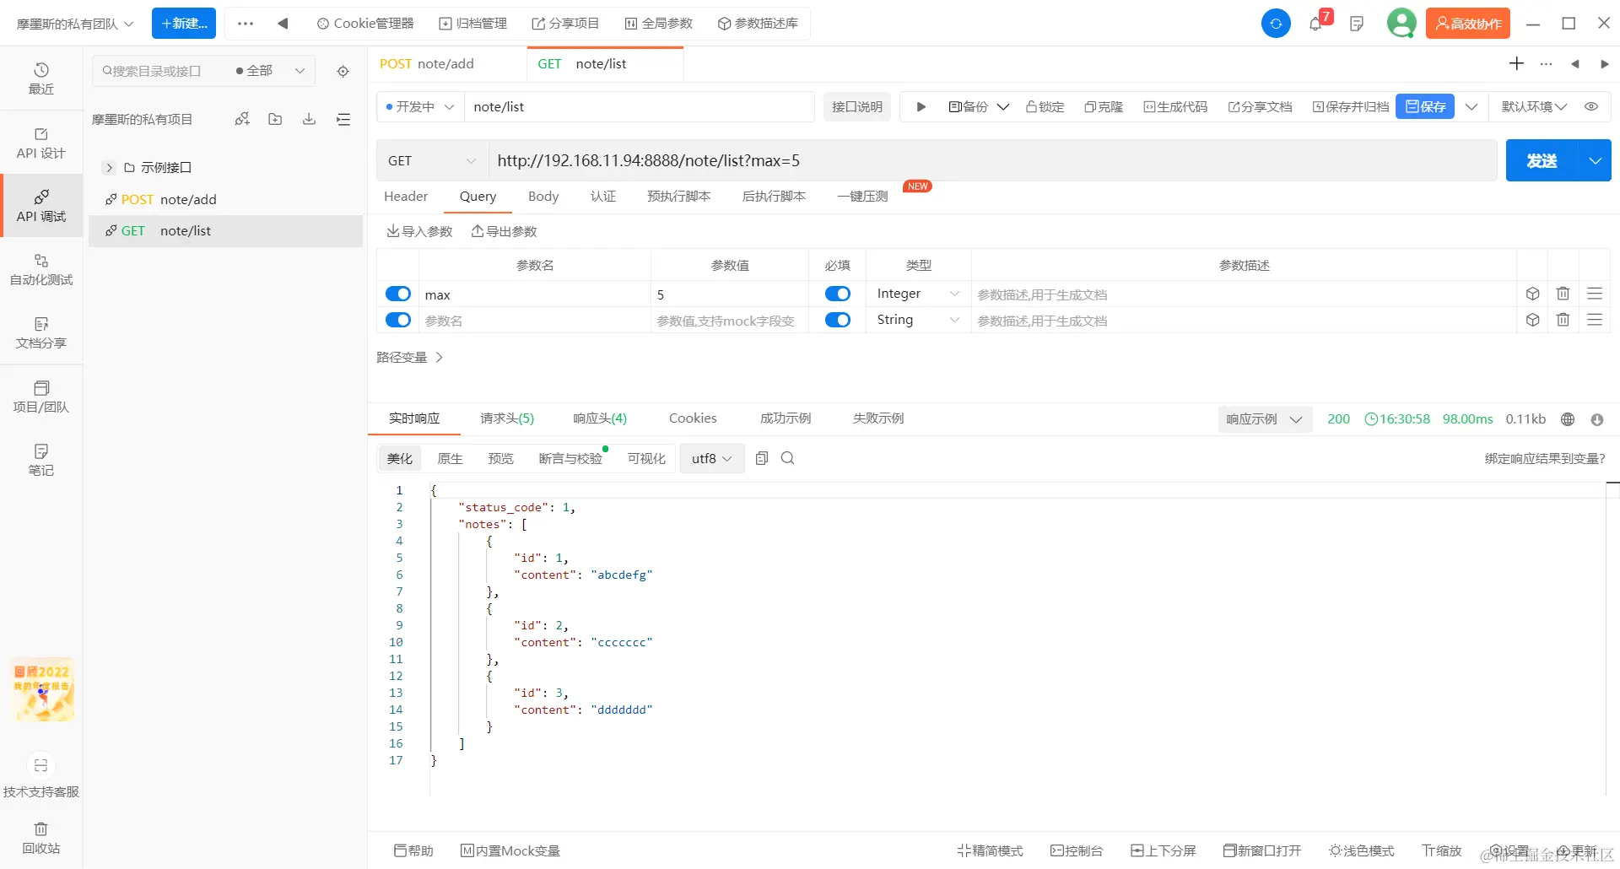Image resolution: width=1620 pixels, height=869 pixels.
Task: Open the 自动化测试 sidebar section
Action: tap(41, 270)
